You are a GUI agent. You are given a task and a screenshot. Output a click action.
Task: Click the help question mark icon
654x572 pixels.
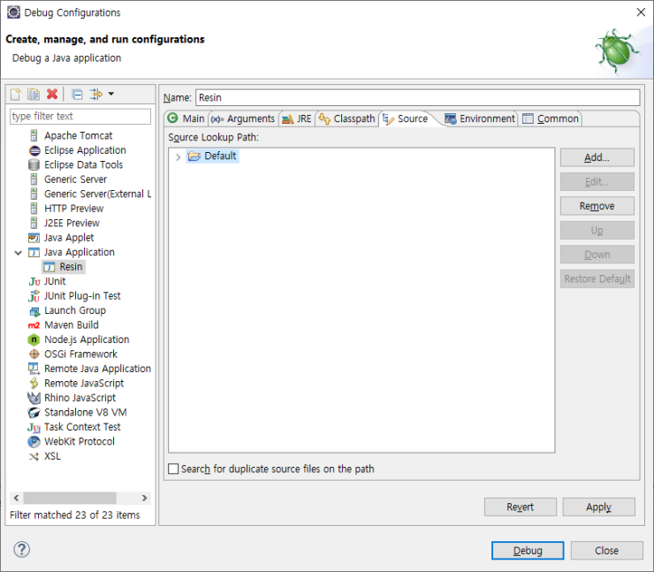(x=21, y=550)
